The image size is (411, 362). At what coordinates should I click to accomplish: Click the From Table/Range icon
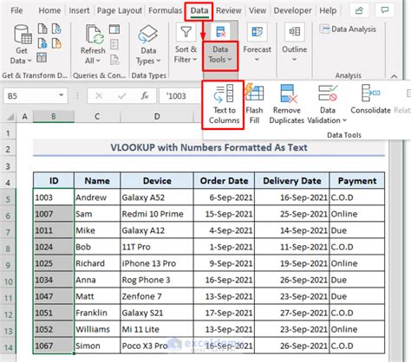42,57
